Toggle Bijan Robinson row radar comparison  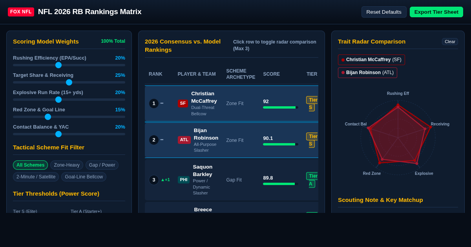click(232, 140)
